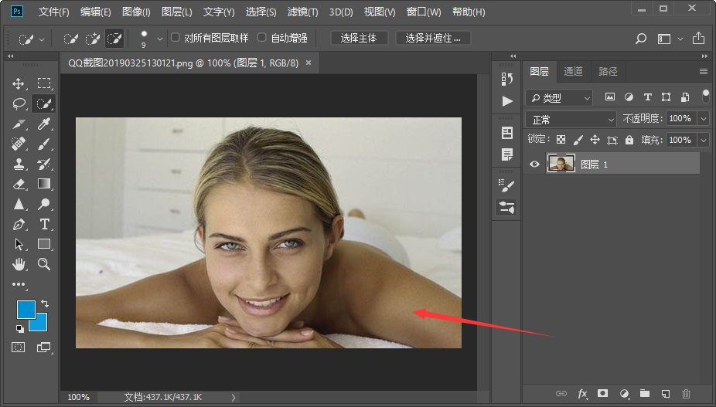The image size is (716, 407).
Task: Hide 图层 1 with the eye icon
Action: click(534, 164)
